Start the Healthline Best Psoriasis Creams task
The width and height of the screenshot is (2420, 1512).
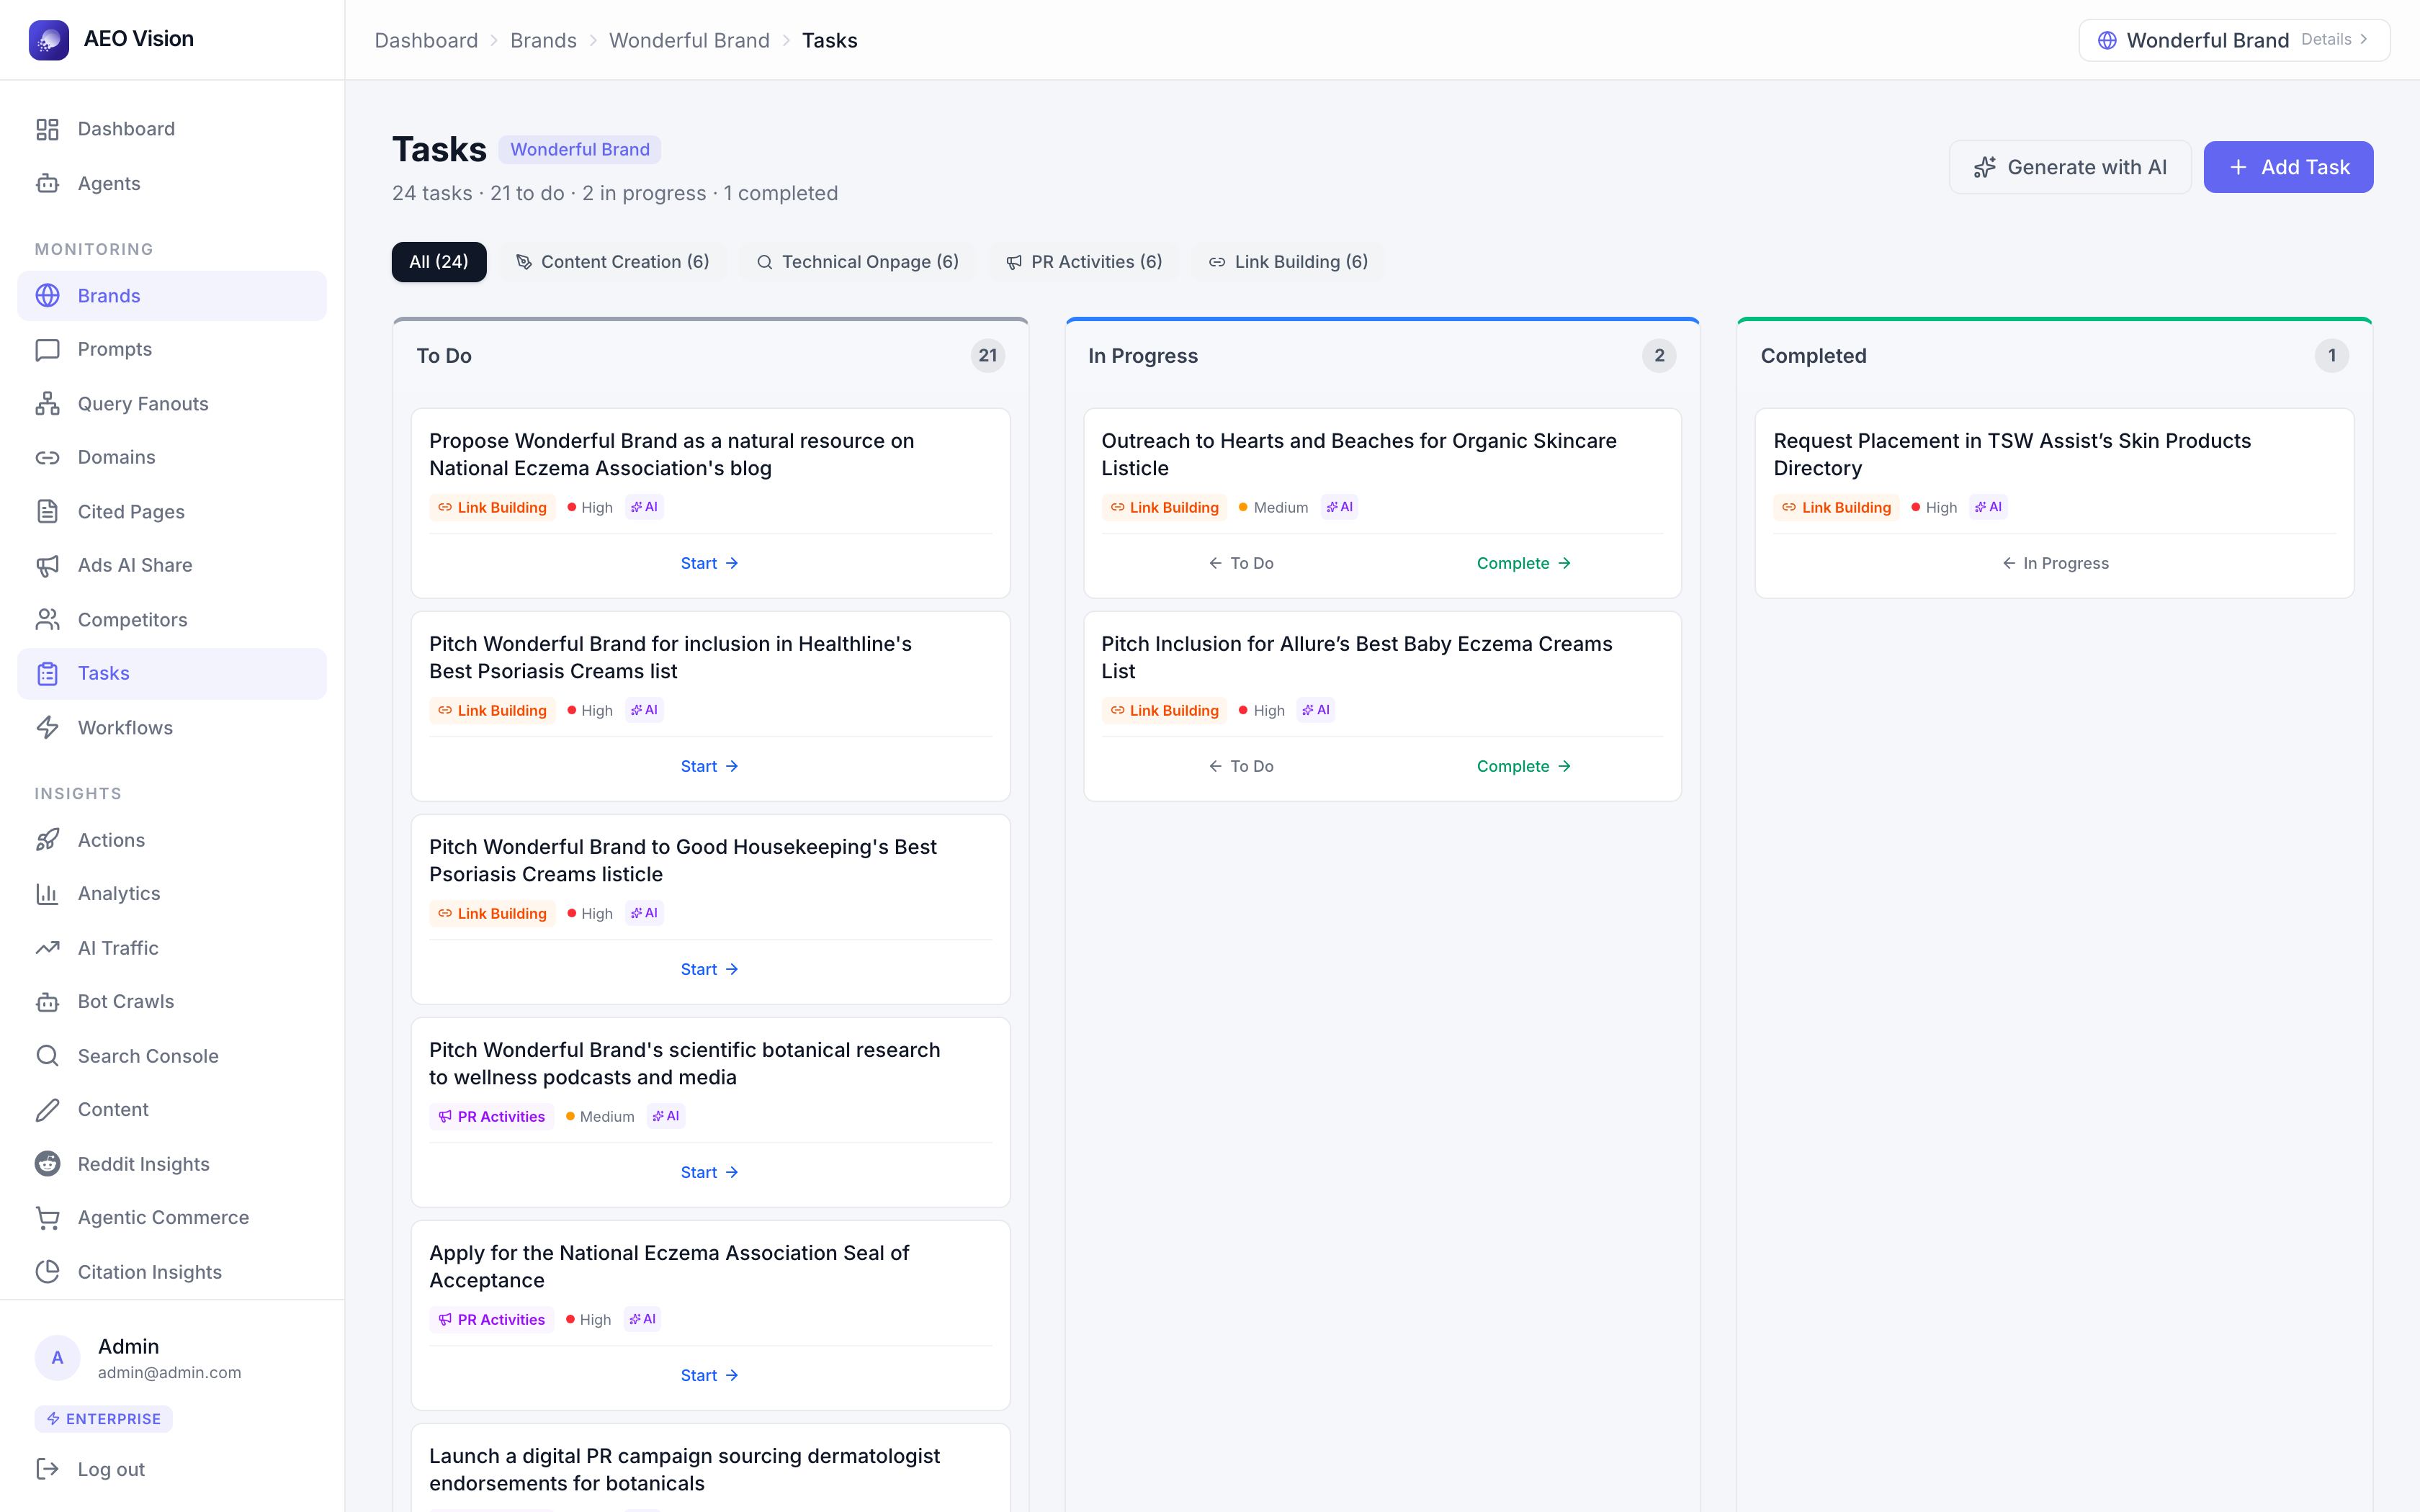tap(710, 767)
